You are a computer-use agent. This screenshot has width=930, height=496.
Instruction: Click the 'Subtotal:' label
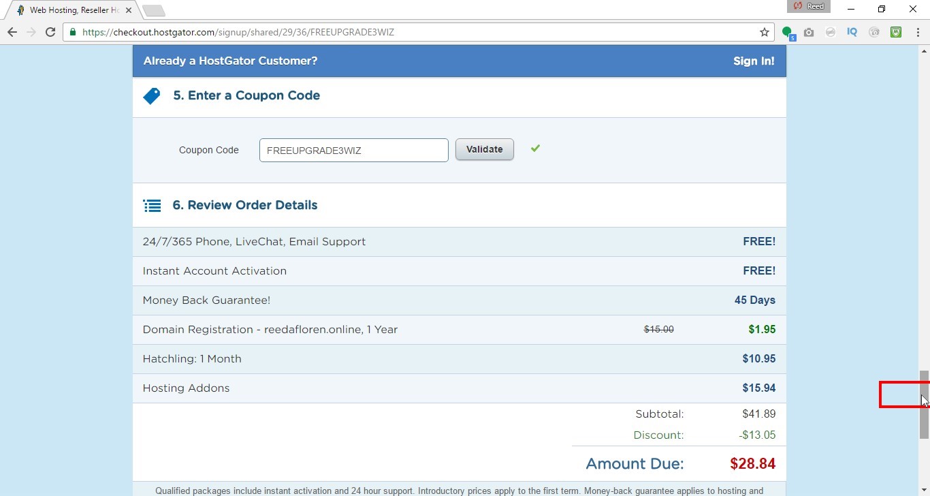tap(659, 414)
